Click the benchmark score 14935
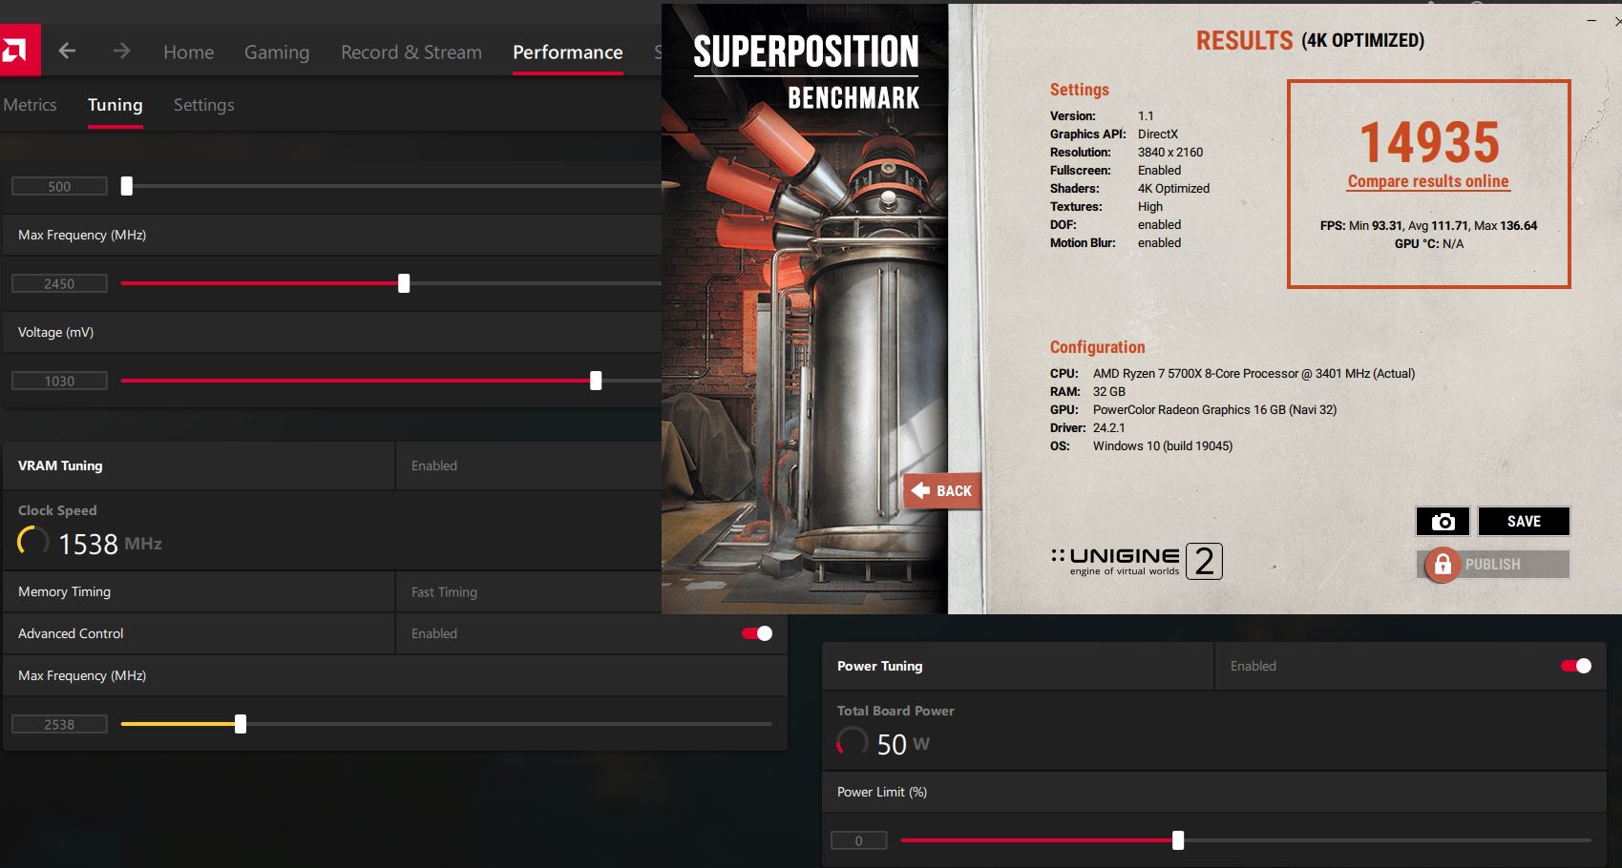Viewport: 1622px width, 868px height. [x=1429, y=142]
